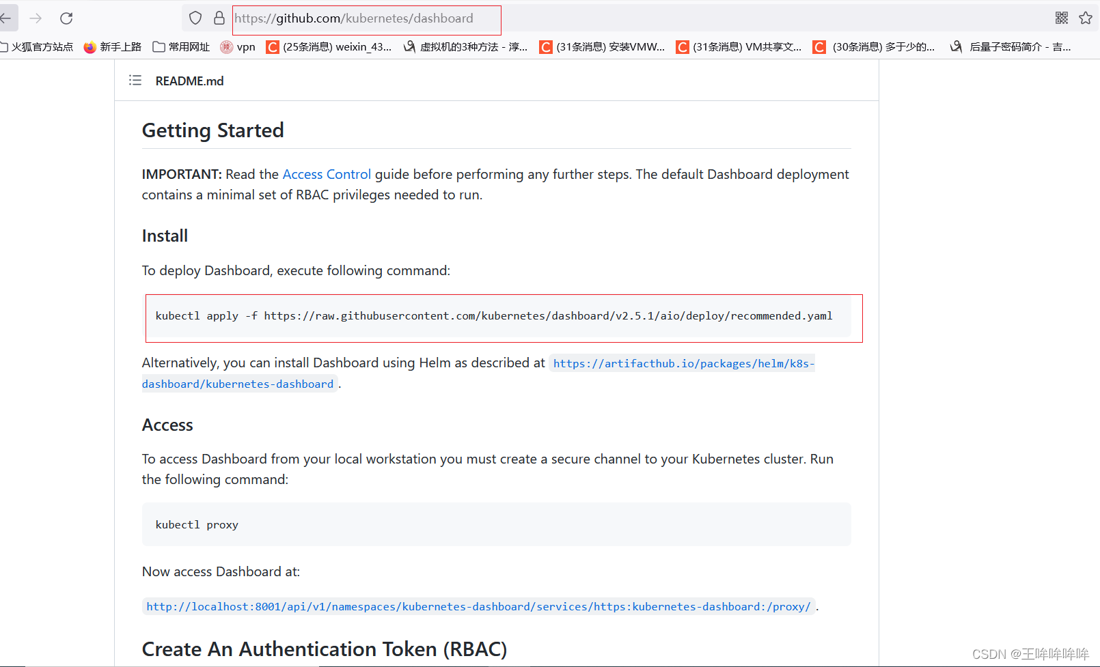The image size is (1100, 667).
Task: Click the Install heading
Action: pos(165,236)
